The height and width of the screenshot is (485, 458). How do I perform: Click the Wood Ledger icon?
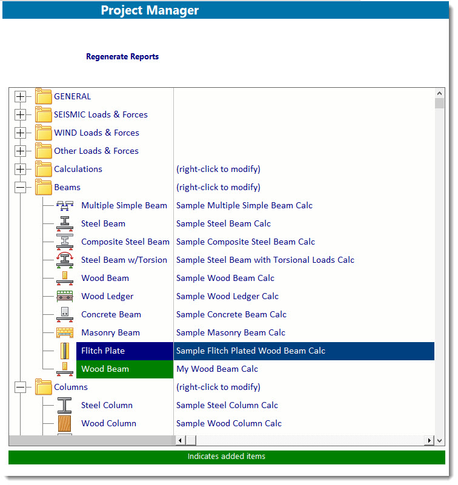tap(64, 297)
